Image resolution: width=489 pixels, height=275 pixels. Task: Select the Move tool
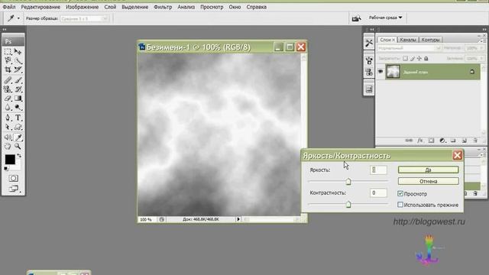[18, 51]
